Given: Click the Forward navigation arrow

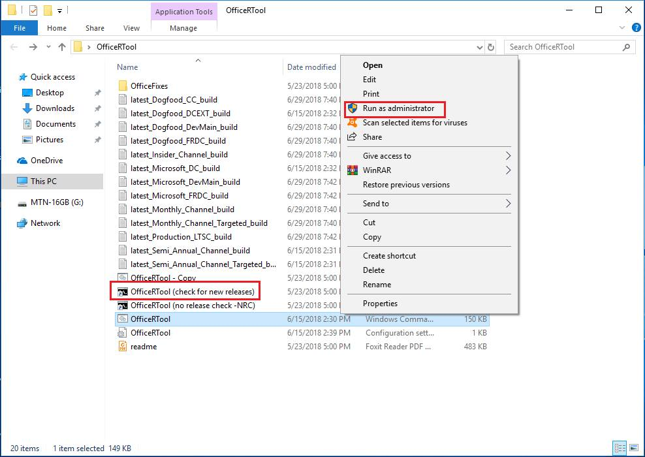Looking at the screenshot, I should click(33, 47).
